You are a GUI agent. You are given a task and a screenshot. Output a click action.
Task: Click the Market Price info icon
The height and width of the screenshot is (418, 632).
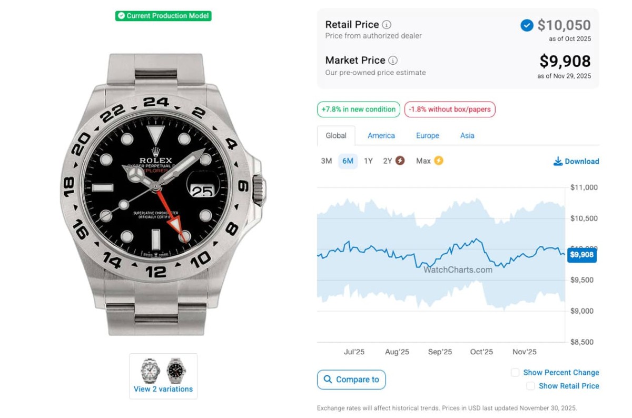[x=393, y=61]
